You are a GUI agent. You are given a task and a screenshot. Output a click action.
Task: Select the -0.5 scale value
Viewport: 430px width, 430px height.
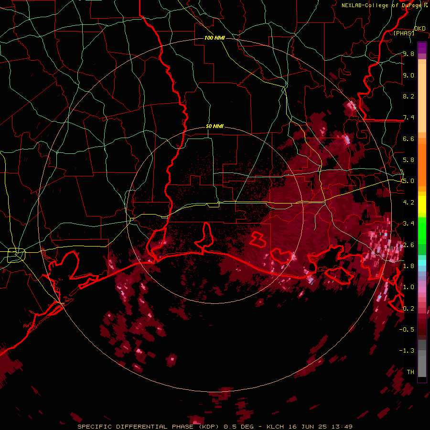click(x=407, y=330)
